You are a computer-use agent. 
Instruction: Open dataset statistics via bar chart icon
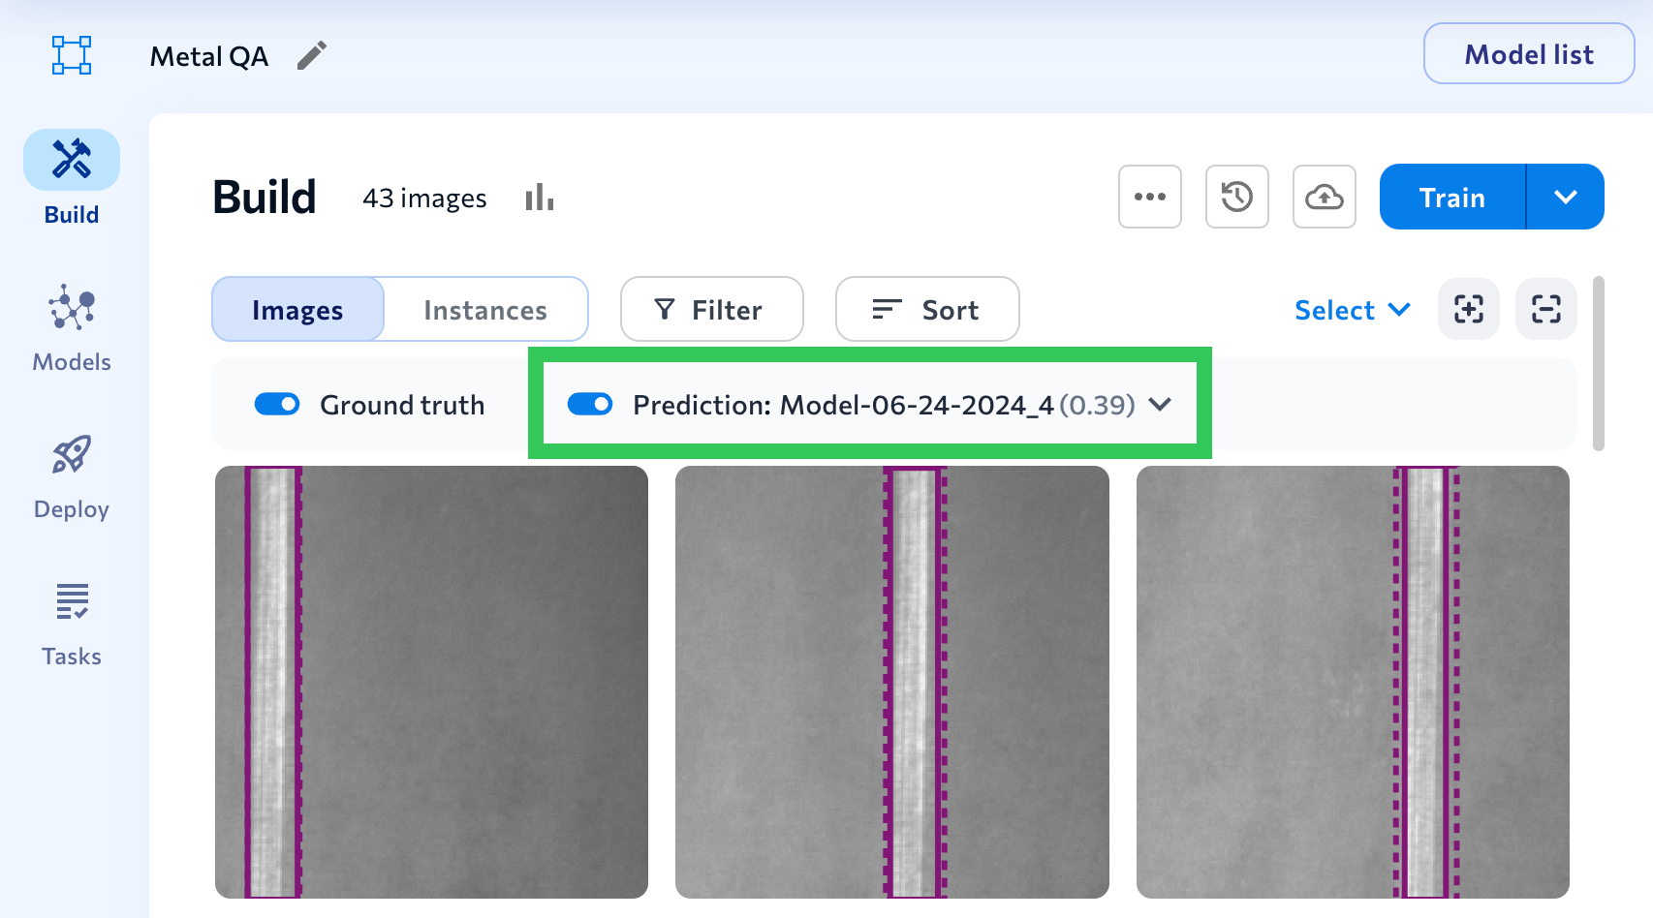point(538,198)
